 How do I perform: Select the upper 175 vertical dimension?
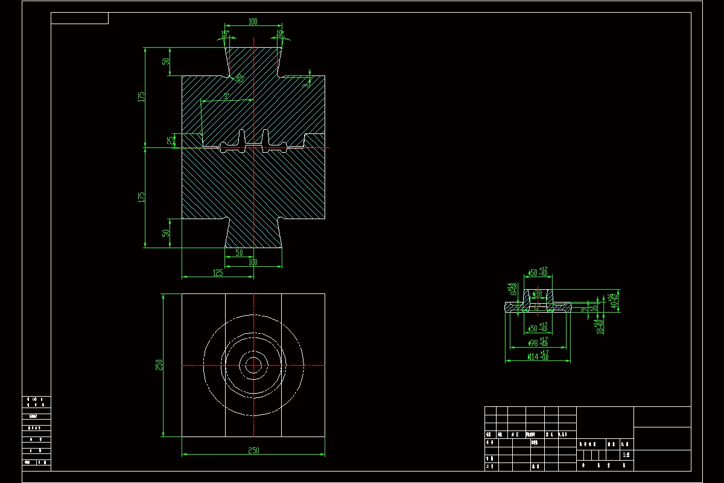(141, 97)
